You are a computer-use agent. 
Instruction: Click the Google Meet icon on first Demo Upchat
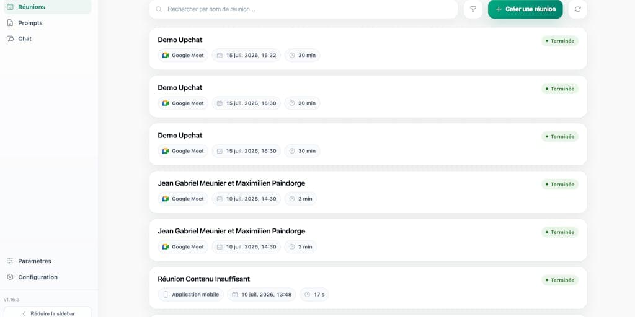tap(165, 55)
